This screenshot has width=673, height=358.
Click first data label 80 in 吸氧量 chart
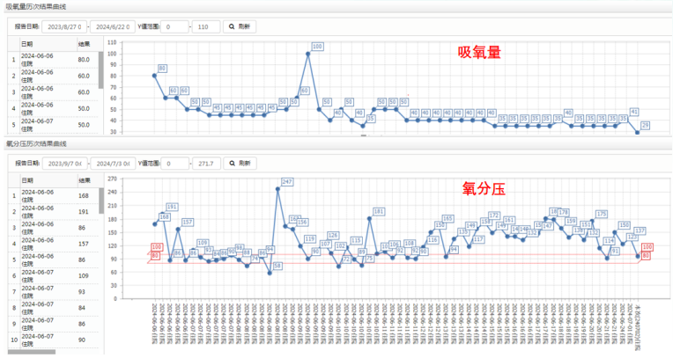click(x=162, y=69)
